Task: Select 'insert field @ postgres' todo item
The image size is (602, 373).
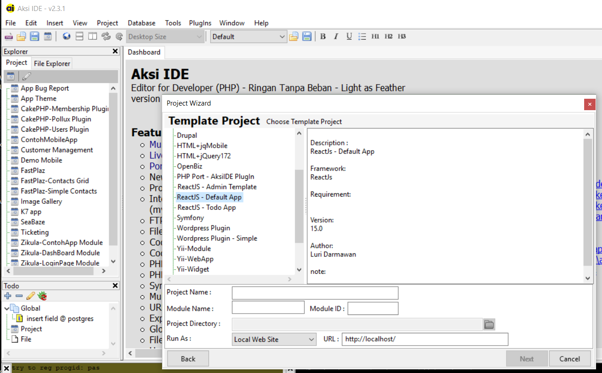Action: coord(60,319)
